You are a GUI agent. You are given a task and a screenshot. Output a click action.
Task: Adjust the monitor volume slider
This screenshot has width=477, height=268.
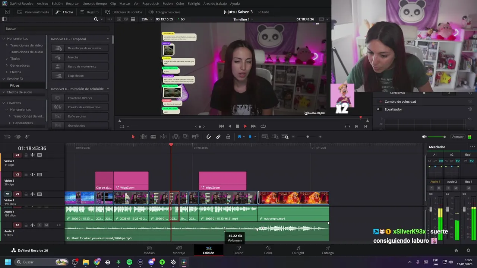[437, 137]
